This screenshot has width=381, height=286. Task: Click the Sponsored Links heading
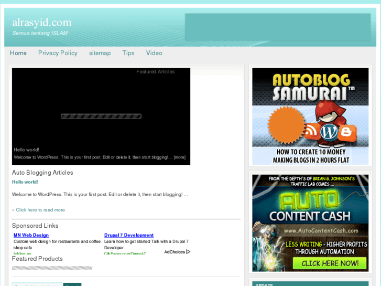point(35,226)
